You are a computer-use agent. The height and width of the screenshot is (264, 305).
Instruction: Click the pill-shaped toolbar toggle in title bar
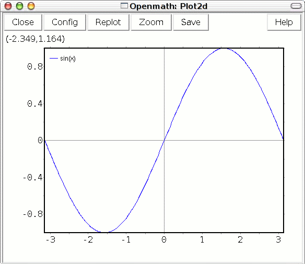(296, 6)
